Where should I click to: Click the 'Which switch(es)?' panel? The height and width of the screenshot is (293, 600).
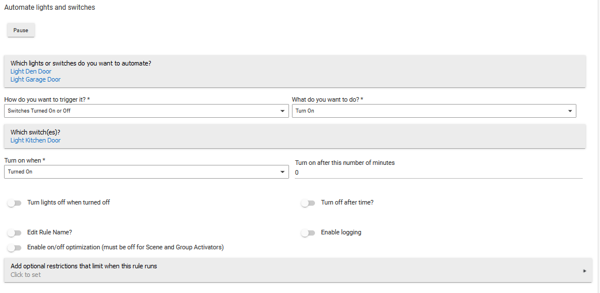pos(295,136)
